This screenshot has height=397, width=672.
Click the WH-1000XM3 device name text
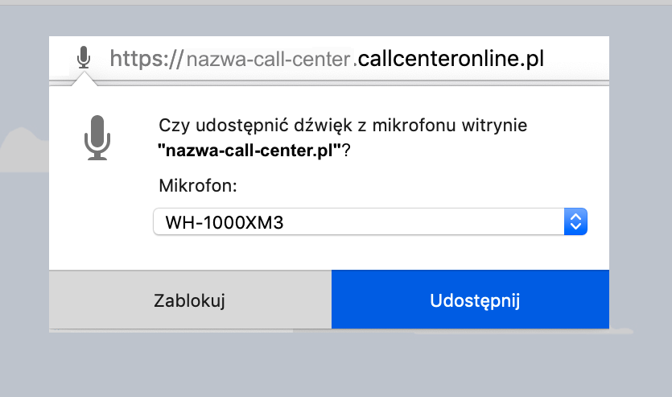(x=224, y=222)
